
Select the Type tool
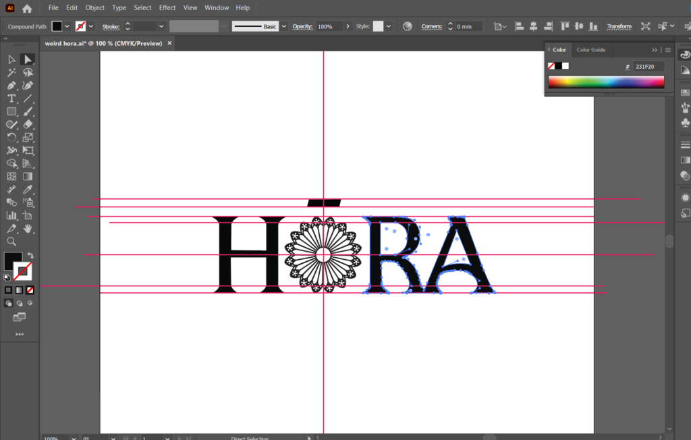coord(11,99)
